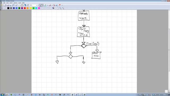
Task: Click the red Flag tool
Action: click(x=60, y=5)
